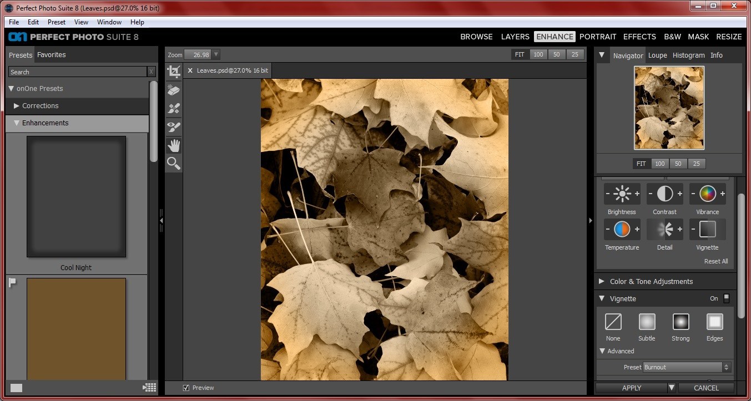Open the Cool Night preset thumbnail
The height and width of the screenshot is (401, 751).
[76, 196]
